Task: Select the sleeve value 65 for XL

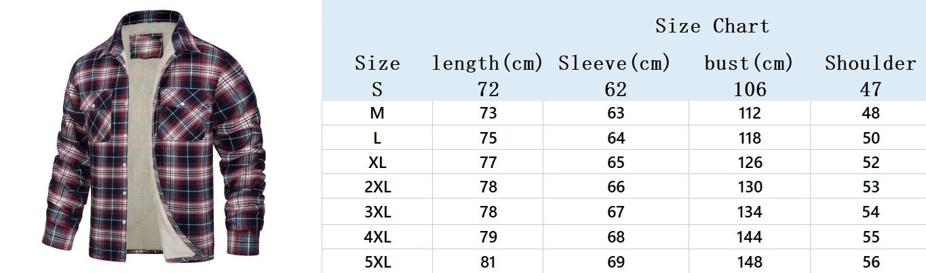Action: (616, 163)
